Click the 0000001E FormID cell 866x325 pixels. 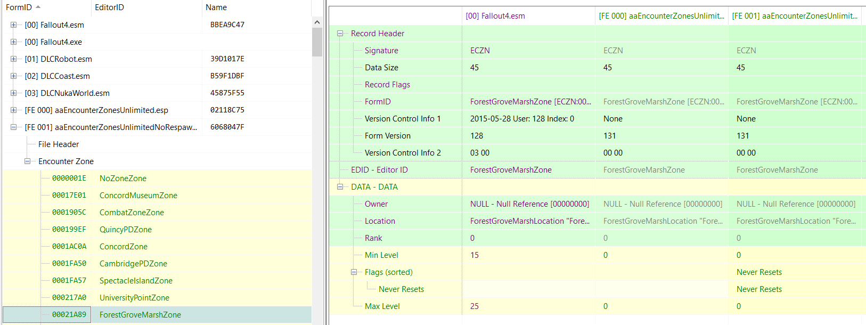(x=69, y=178)
